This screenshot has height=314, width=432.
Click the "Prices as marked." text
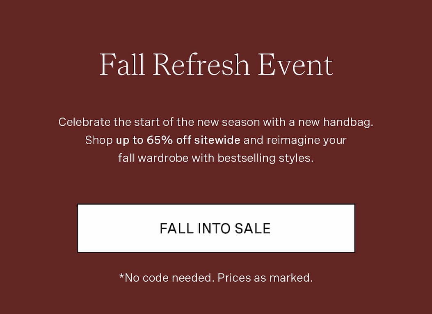265,278
